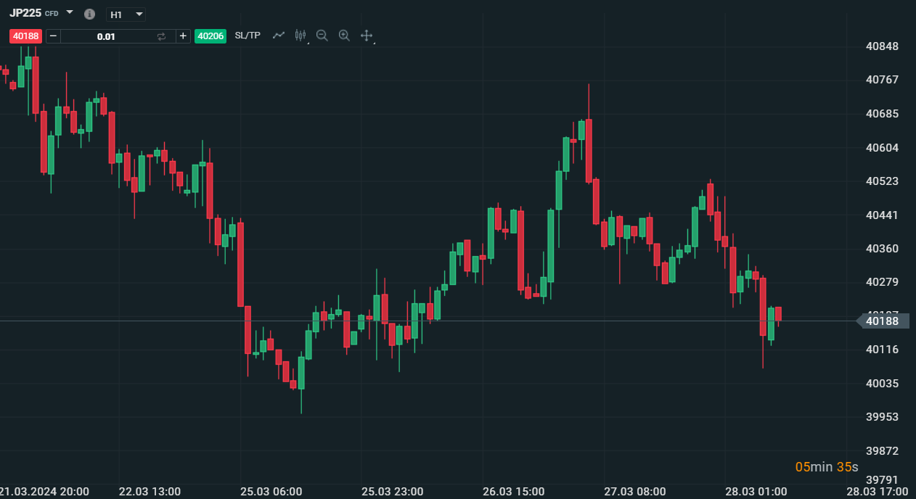Click the JP225 symbol name
Viewport: 916px width, 499px height.
click(25, 12)
